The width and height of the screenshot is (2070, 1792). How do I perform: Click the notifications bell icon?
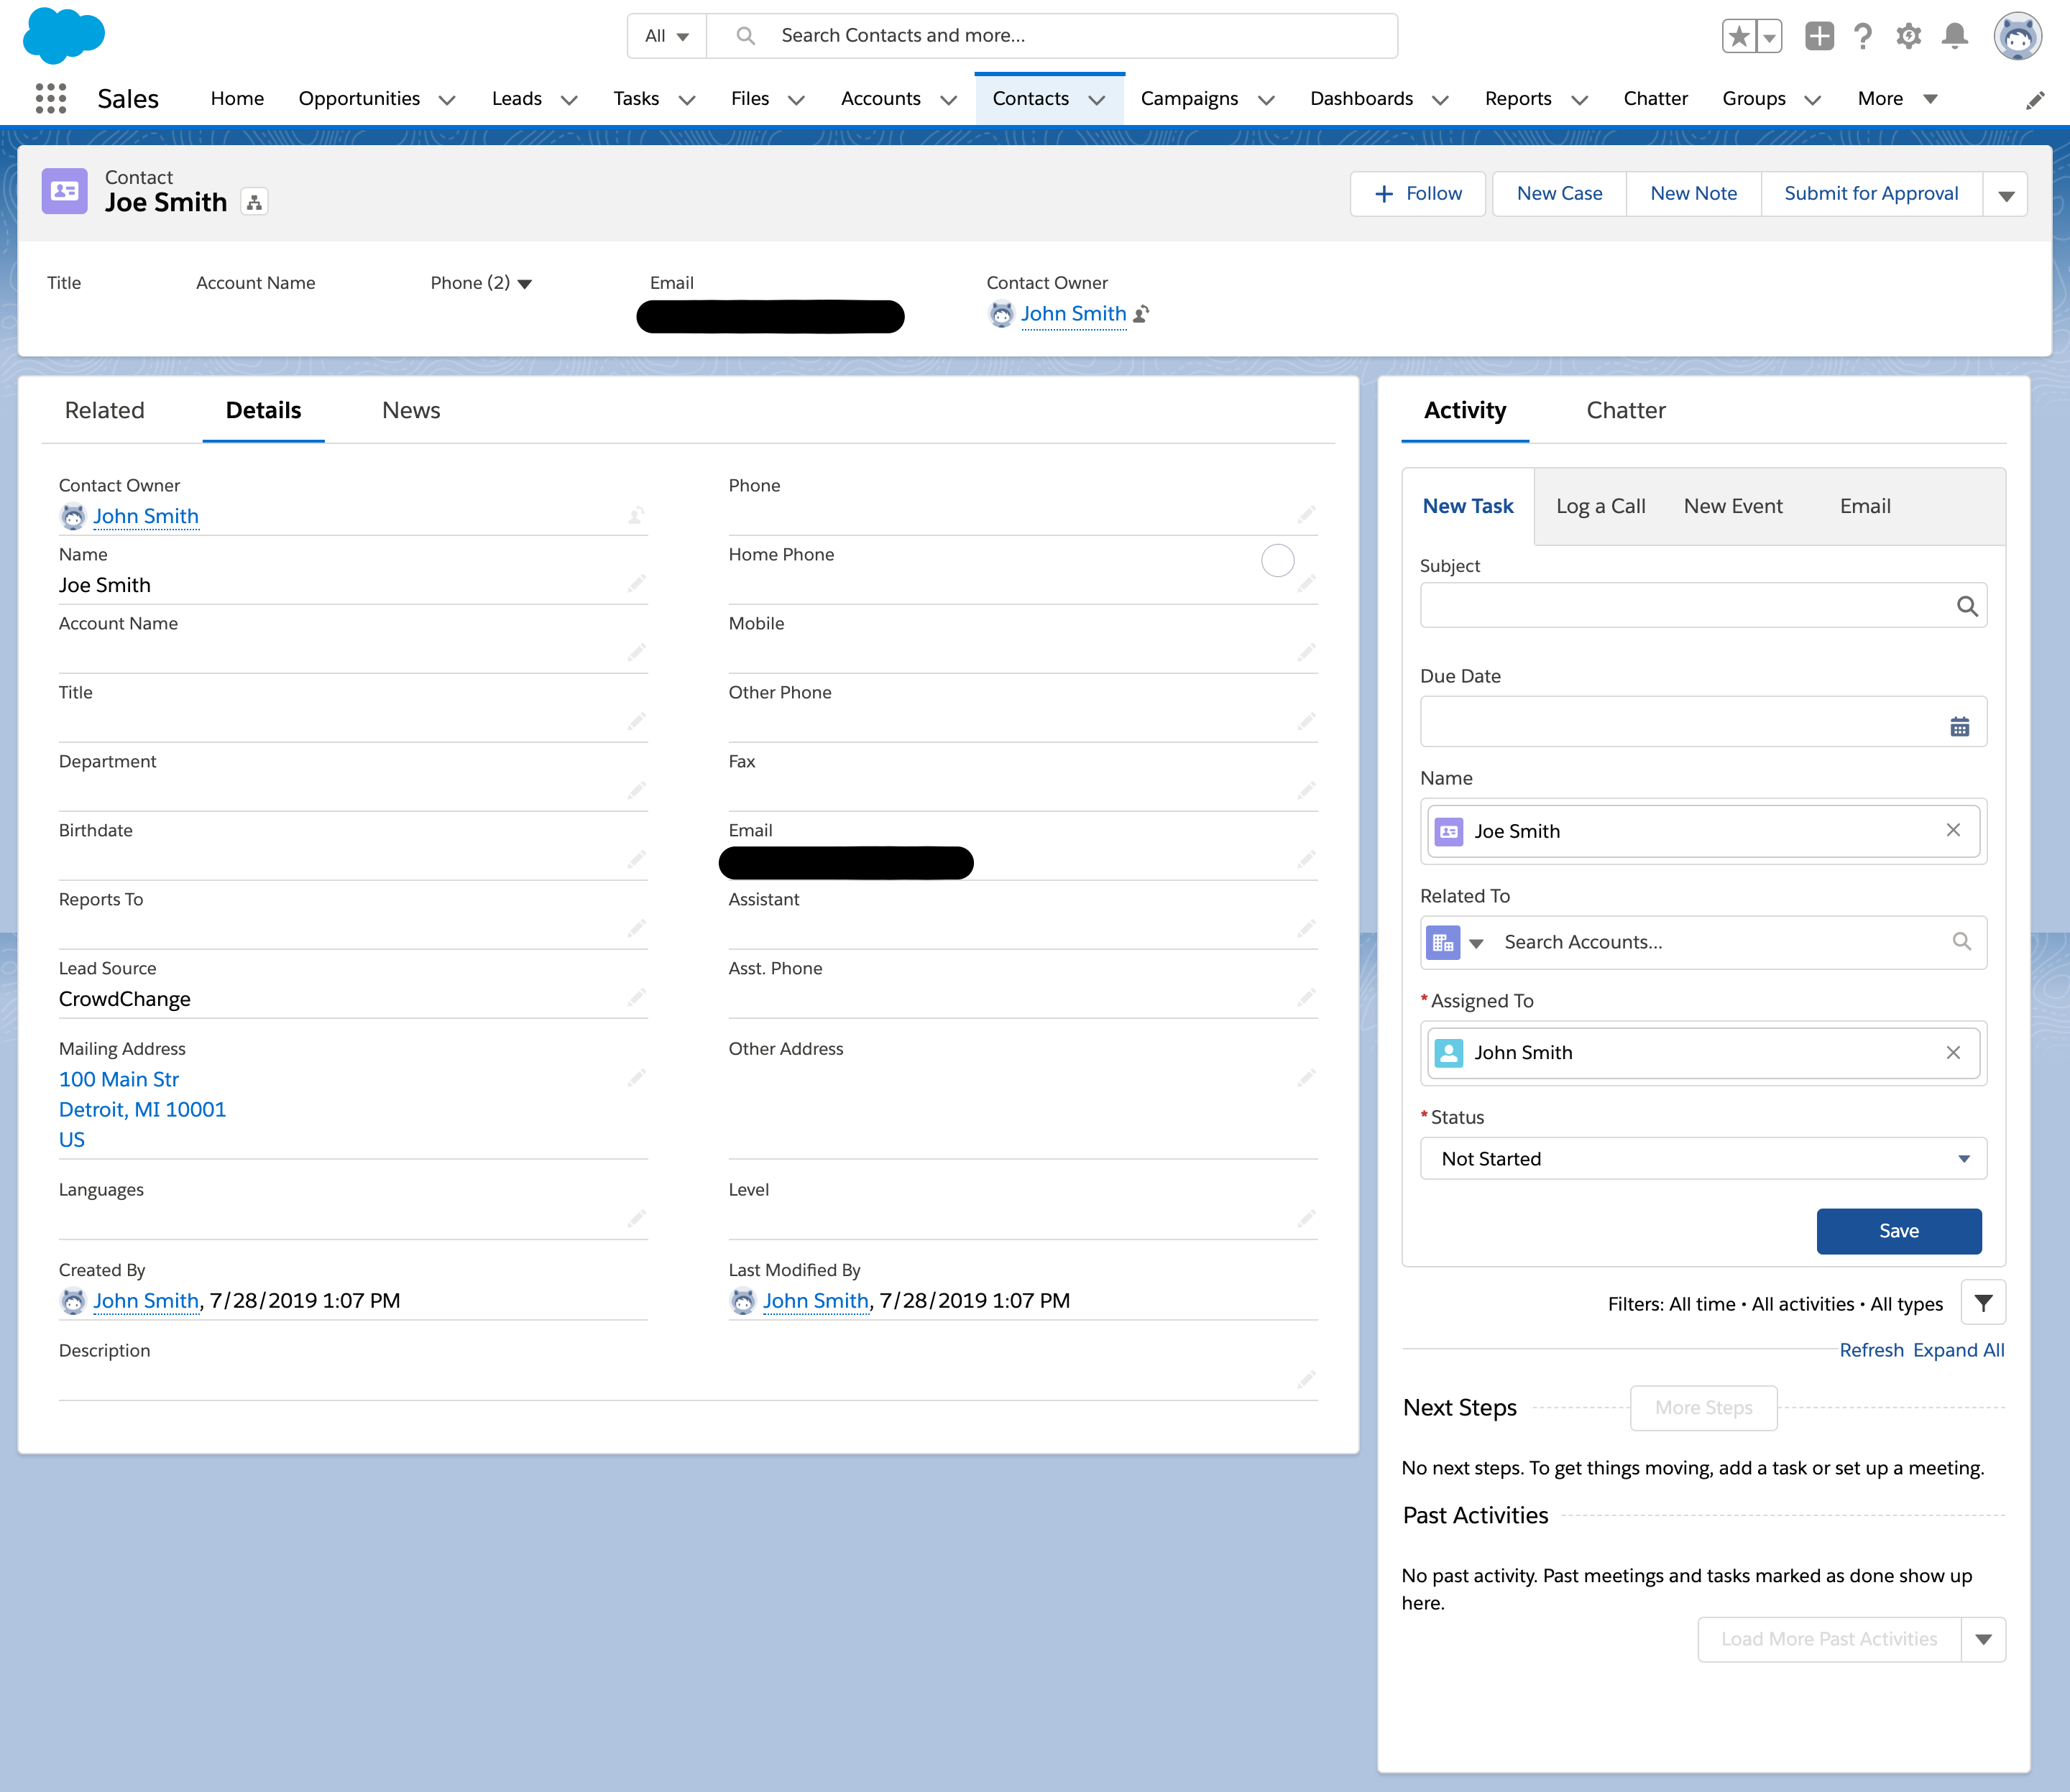(x=1954, y=37)
